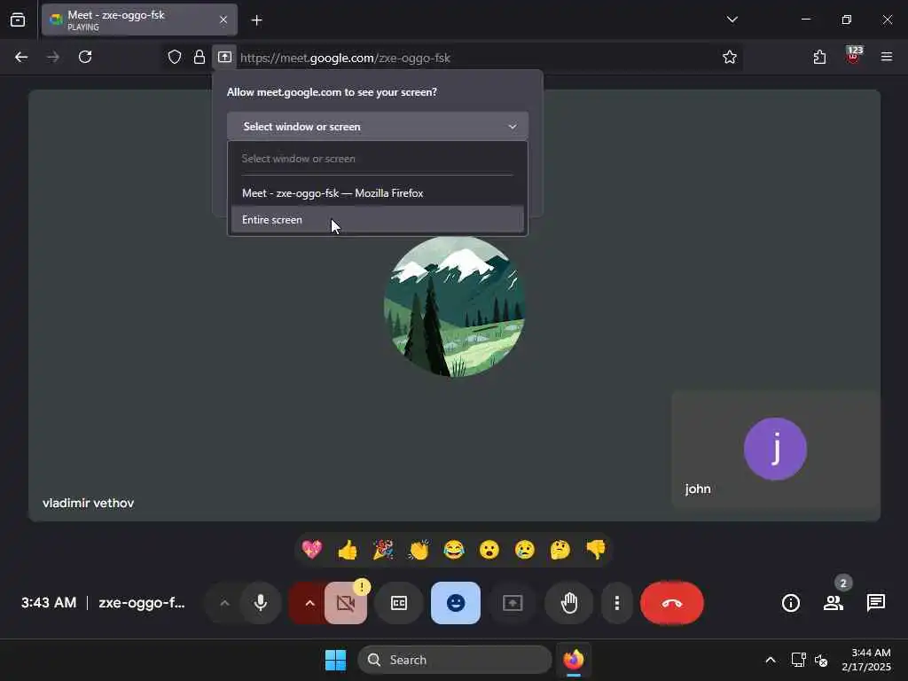This screenshot has width=908, height=681.
Task: Choose the Meet - zxe-oggo-fsk Mozilla Firefox window
Action: 377,192
